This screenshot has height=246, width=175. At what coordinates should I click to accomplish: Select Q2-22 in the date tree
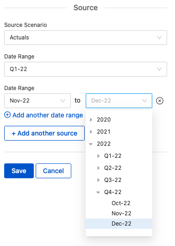point(112,168)
